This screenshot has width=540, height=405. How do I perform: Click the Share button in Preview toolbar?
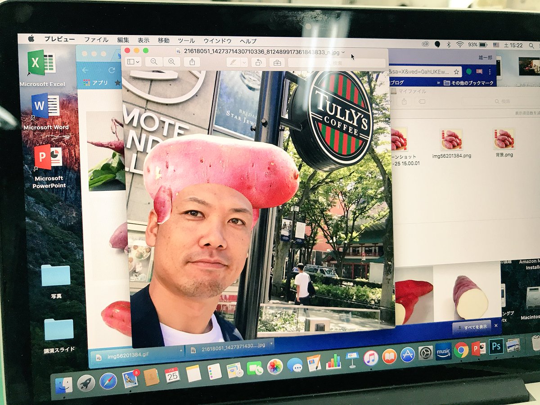coord(192,62)
